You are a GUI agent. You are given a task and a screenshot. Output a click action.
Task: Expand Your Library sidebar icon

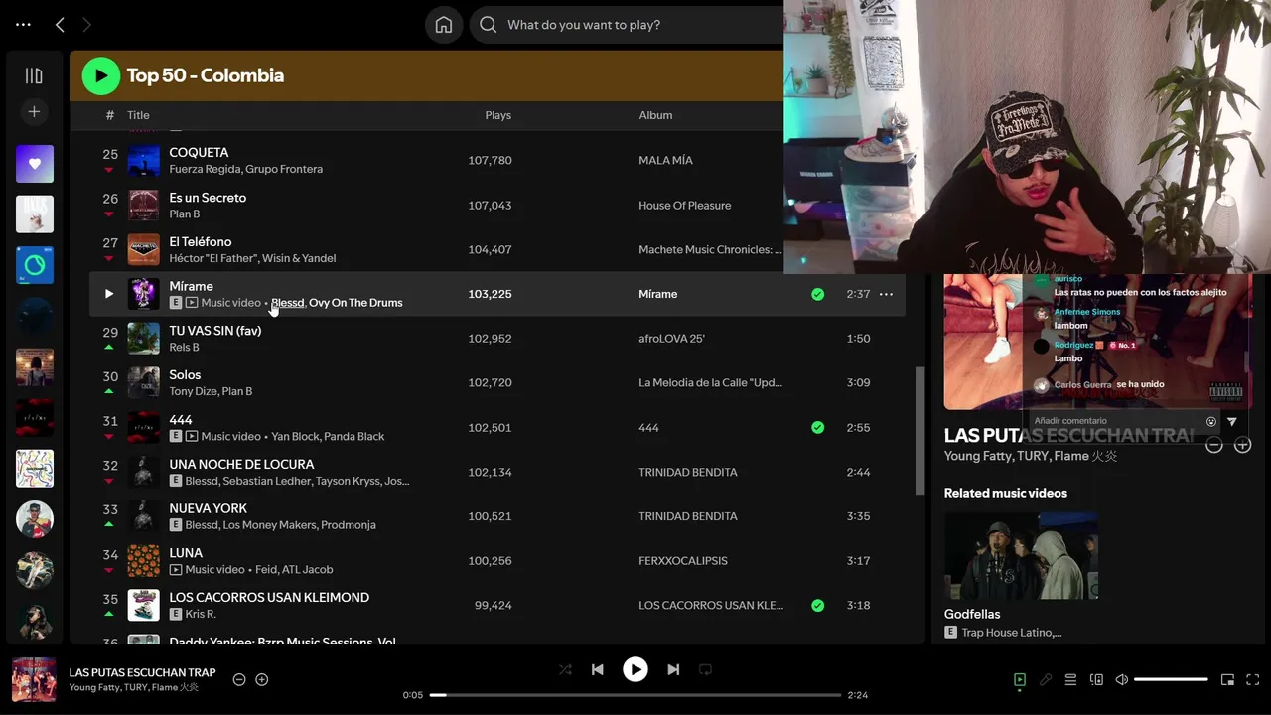click(34, 75)
